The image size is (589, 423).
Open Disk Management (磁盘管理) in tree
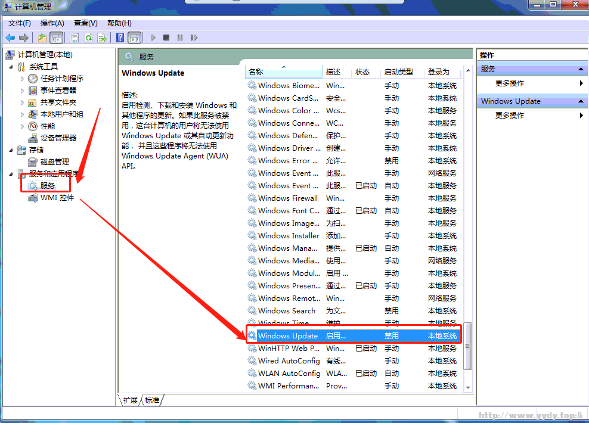49,162
